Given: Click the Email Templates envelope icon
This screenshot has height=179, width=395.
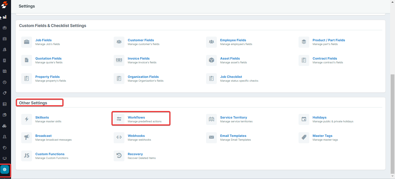Looking at the screenshot, I should point(211,137).
